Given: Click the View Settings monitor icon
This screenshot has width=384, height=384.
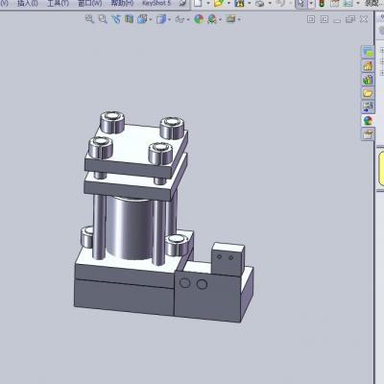Looking at the screenshot, I should (x=230, y=19).
